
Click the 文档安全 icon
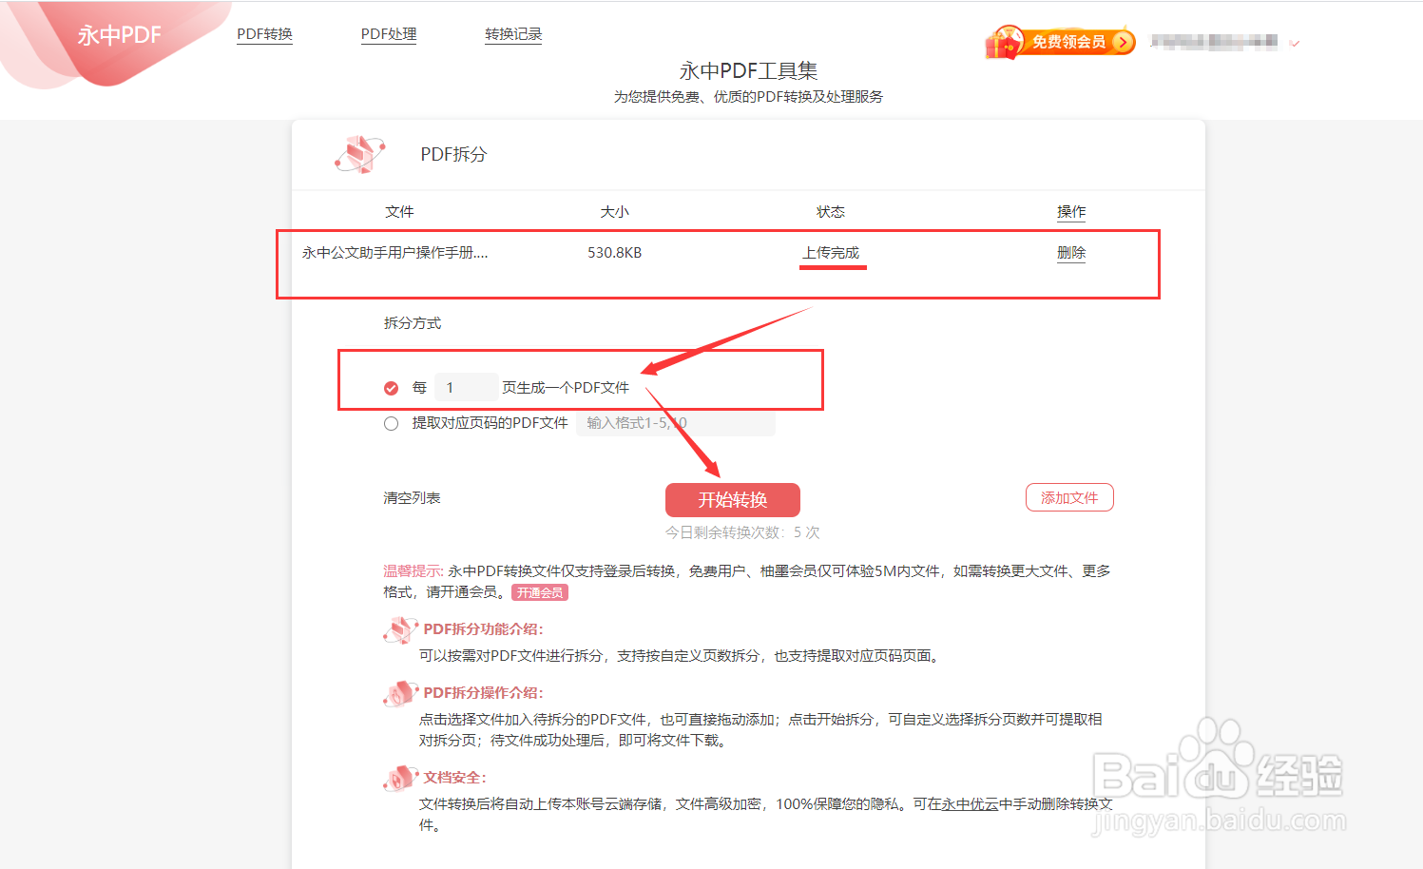[x=400, y=778]
